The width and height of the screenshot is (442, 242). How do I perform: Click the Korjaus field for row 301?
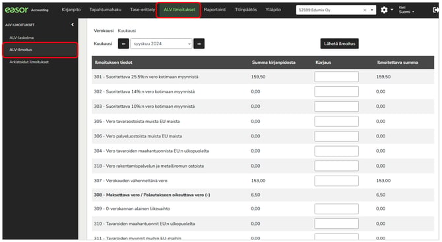point(336,77)
